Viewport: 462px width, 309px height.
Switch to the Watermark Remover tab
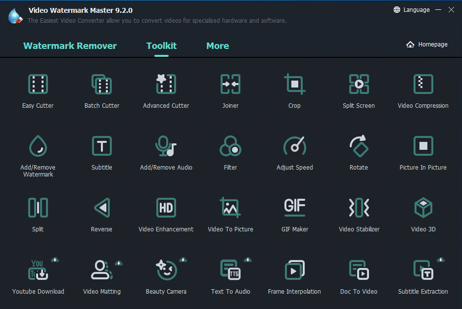pos(70,46)
